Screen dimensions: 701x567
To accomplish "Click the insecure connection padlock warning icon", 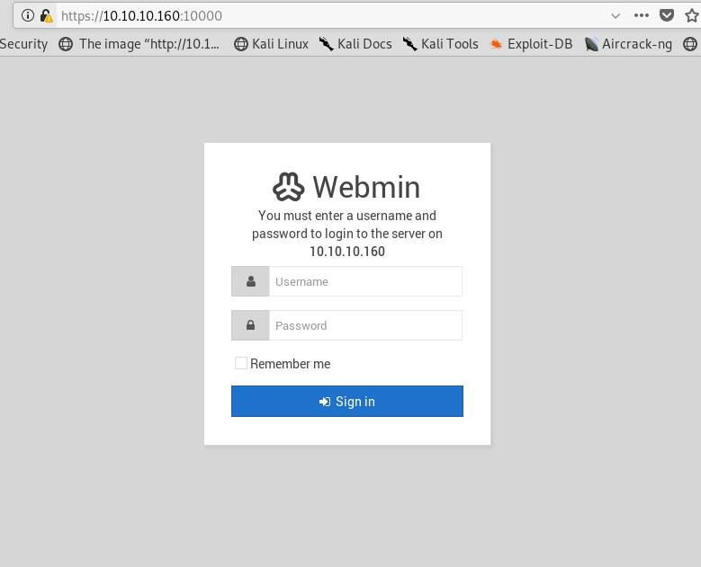I will click(46, 16).
